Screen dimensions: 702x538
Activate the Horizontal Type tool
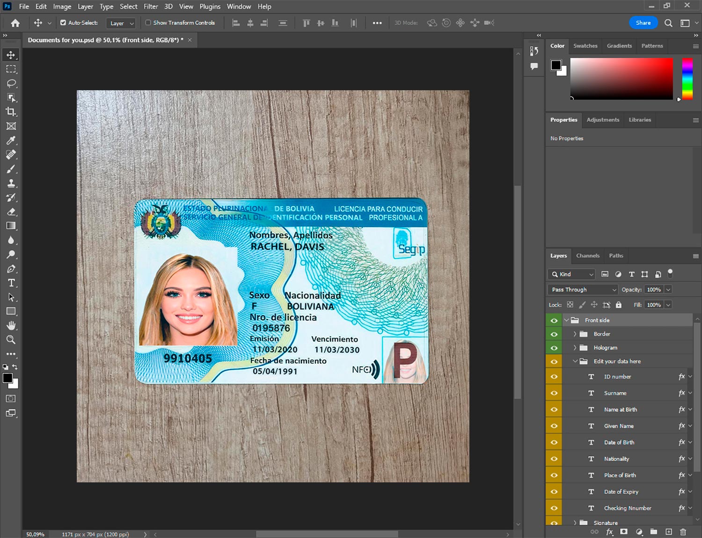(x=11, y=283)
